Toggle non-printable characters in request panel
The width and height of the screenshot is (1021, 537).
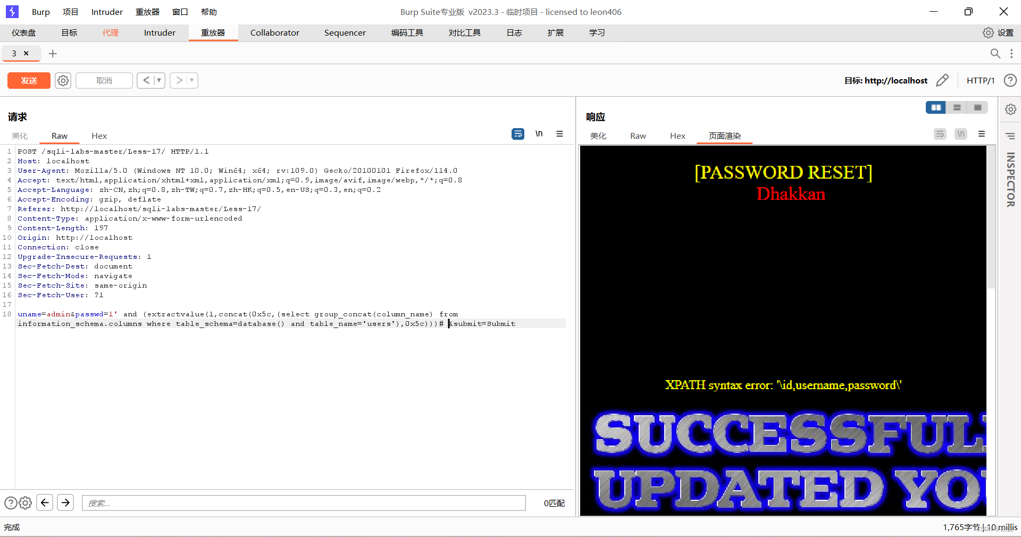tap(539, 134)
